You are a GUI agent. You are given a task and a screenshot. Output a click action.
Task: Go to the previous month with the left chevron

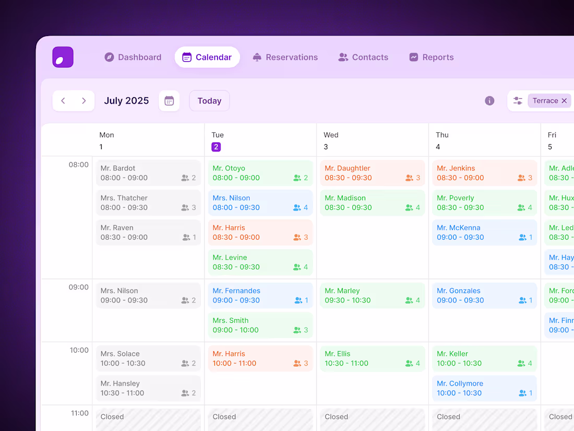(x=63, y=100)
